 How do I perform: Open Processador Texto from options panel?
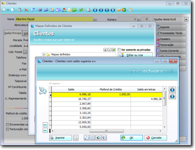pyautogui.click(x=171, y=33)
